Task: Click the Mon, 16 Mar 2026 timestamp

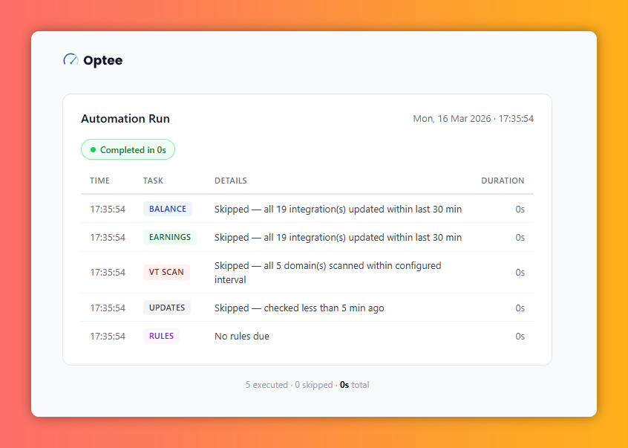Action: [x=473, y=119]
